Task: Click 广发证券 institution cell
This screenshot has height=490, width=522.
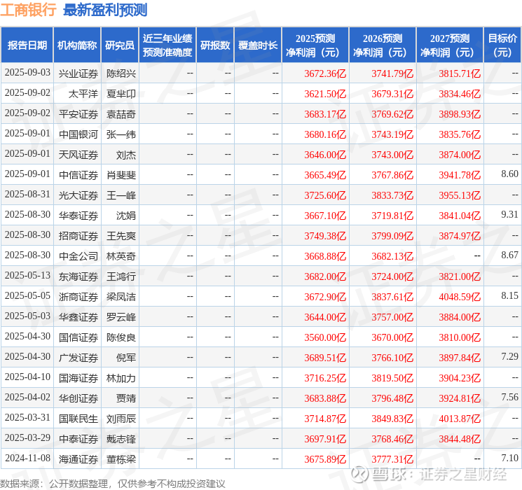Action: (x=78, y=358)
